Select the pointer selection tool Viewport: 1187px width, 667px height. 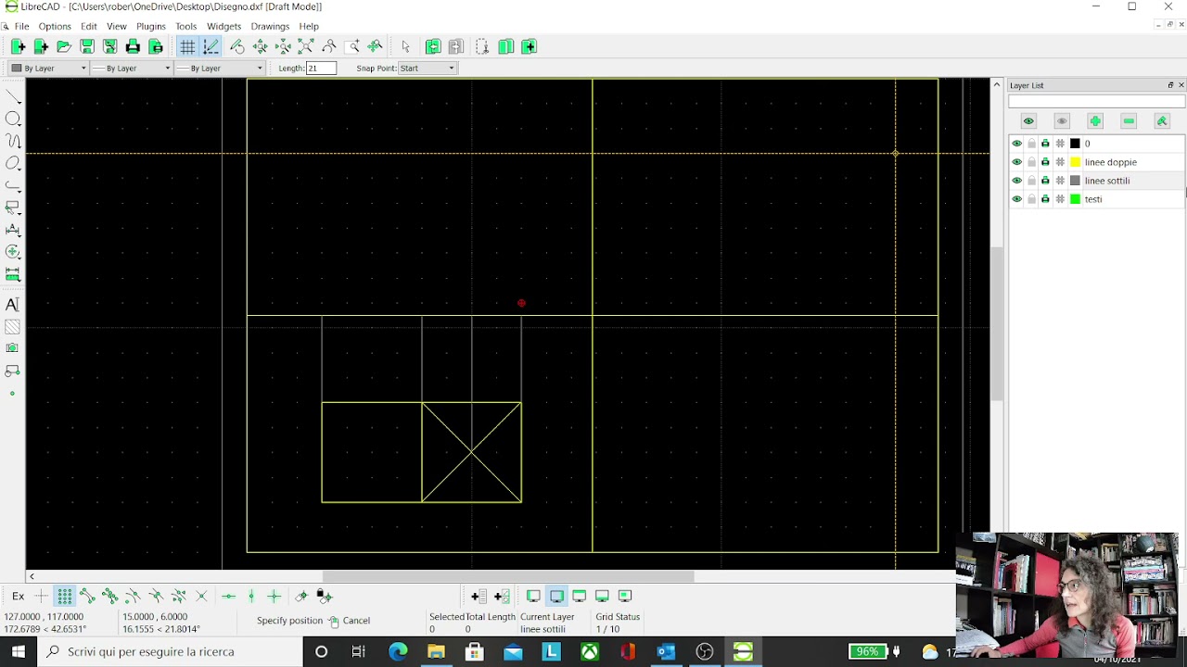(x=405, y=46)
